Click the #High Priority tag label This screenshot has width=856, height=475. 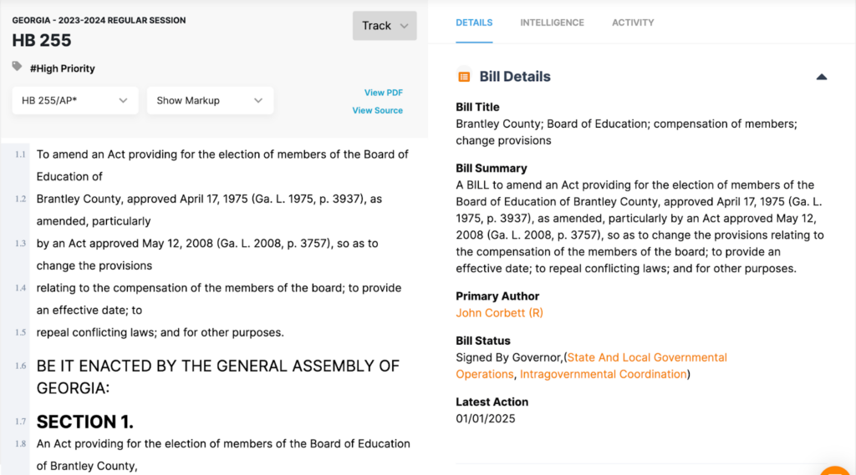point(62,68)
